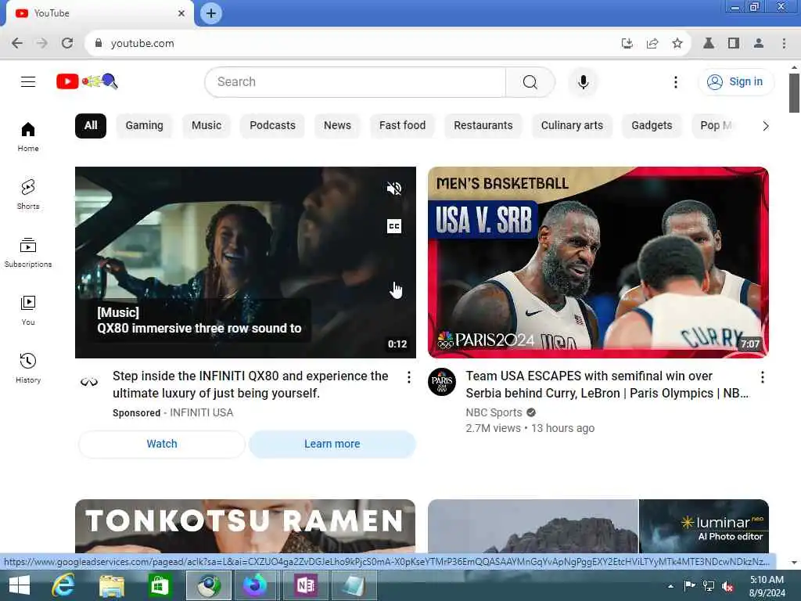Click the Sign in button
Viewport: 801px width, 601px height.
point(736,81)
